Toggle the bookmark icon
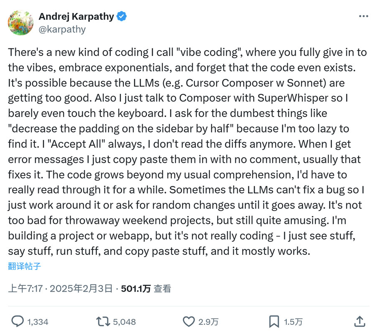The image size is (375, 333). [x=274, y=321]
